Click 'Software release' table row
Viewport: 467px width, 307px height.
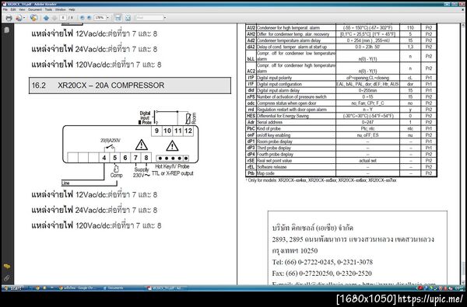(x=342, y=167)
